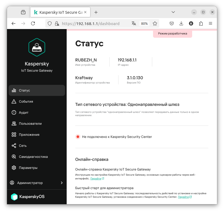Click the Статус page heading
Viewport: 224px width, 212px height.
[89, 44]
